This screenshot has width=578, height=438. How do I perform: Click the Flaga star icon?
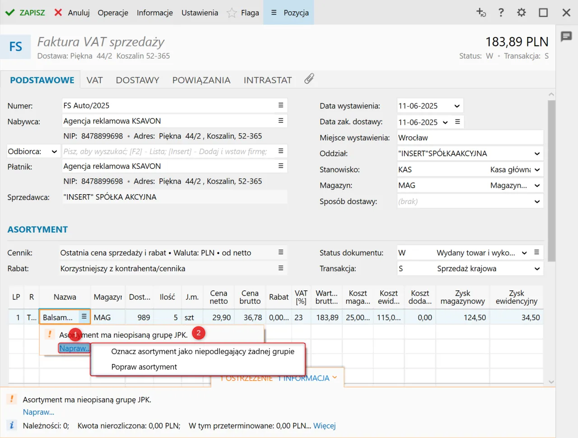(x=232, y=13)
